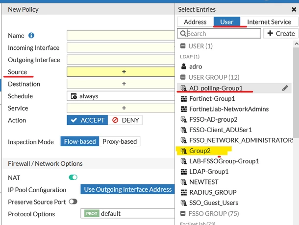Image resolution: width=299 pixels, height=225 pixels.
Task: Set Action to ACCEPT
Action: (87, 120)
